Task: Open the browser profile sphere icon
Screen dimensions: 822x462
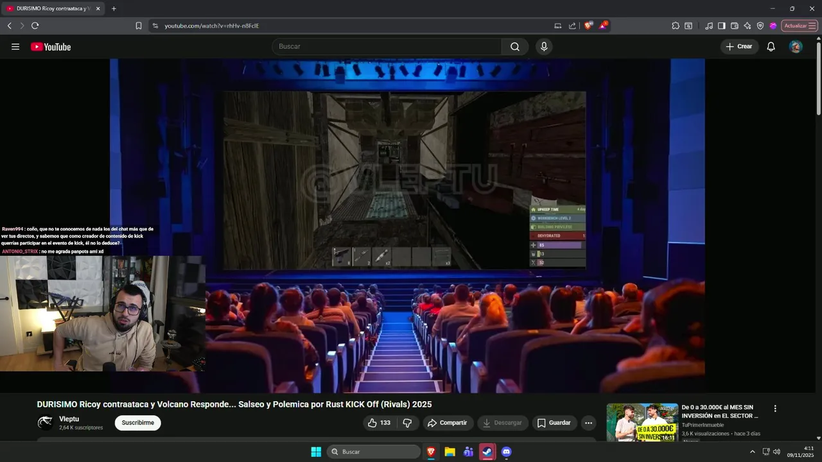Action: 773,26
